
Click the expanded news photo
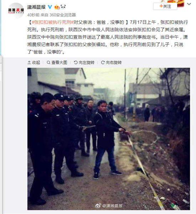click(109, 139)
